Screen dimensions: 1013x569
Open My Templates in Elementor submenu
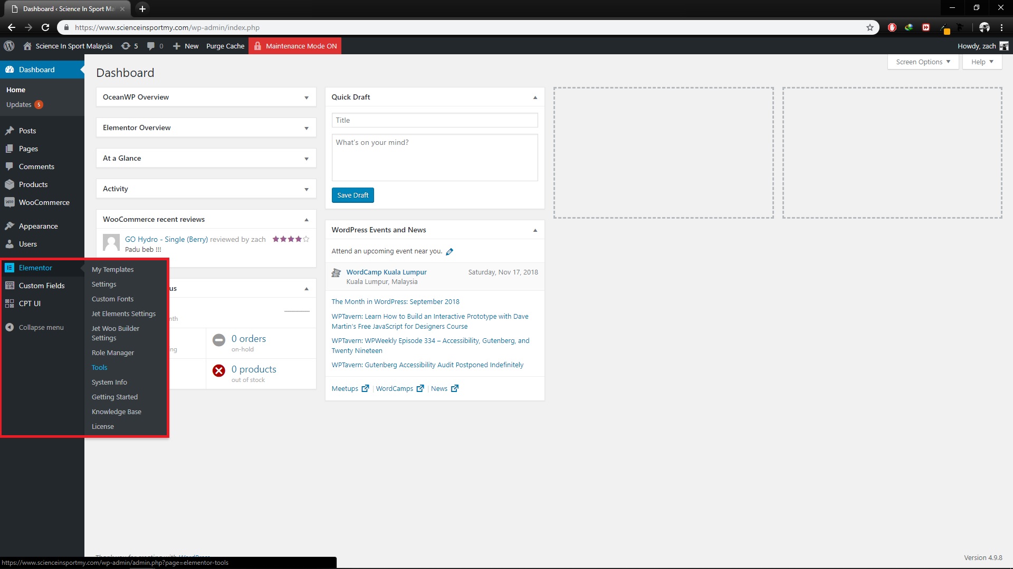point(112,269)
